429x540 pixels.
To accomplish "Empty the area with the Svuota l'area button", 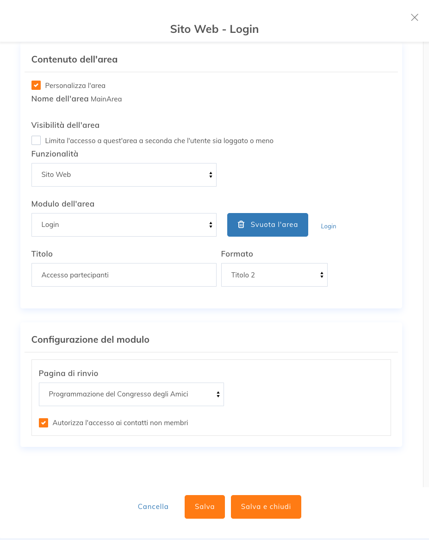I will click(x=267, y=225).
